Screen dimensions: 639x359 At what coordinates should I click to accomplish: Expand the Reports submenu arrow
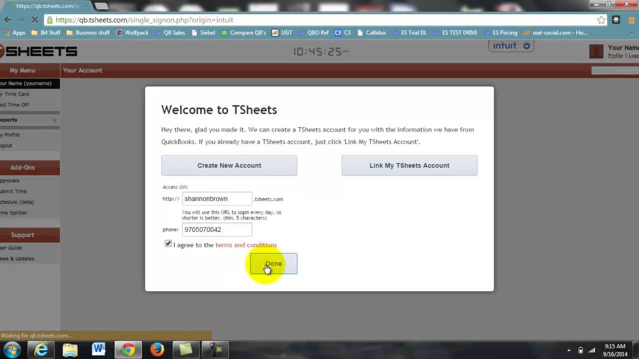click(x=54, y=120)
